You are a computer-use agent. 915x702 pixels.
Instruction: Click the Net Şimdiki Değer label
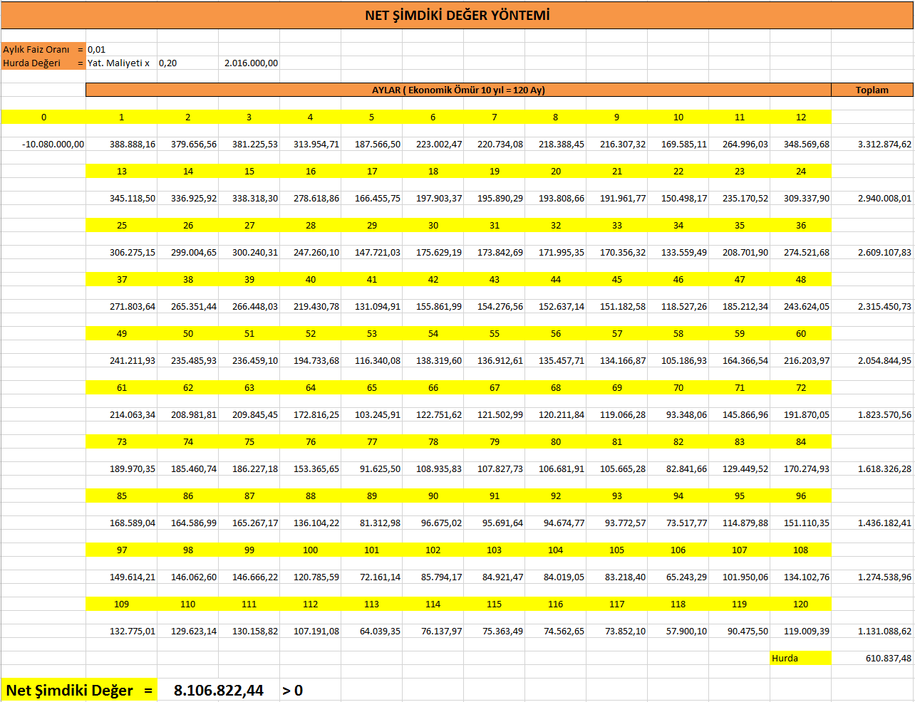79,691
